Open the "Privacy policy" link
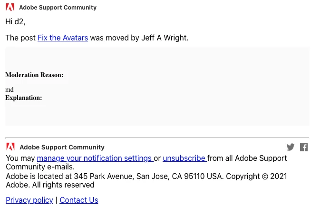The width and height of the screenshot is (330, 207). [29, 200]
